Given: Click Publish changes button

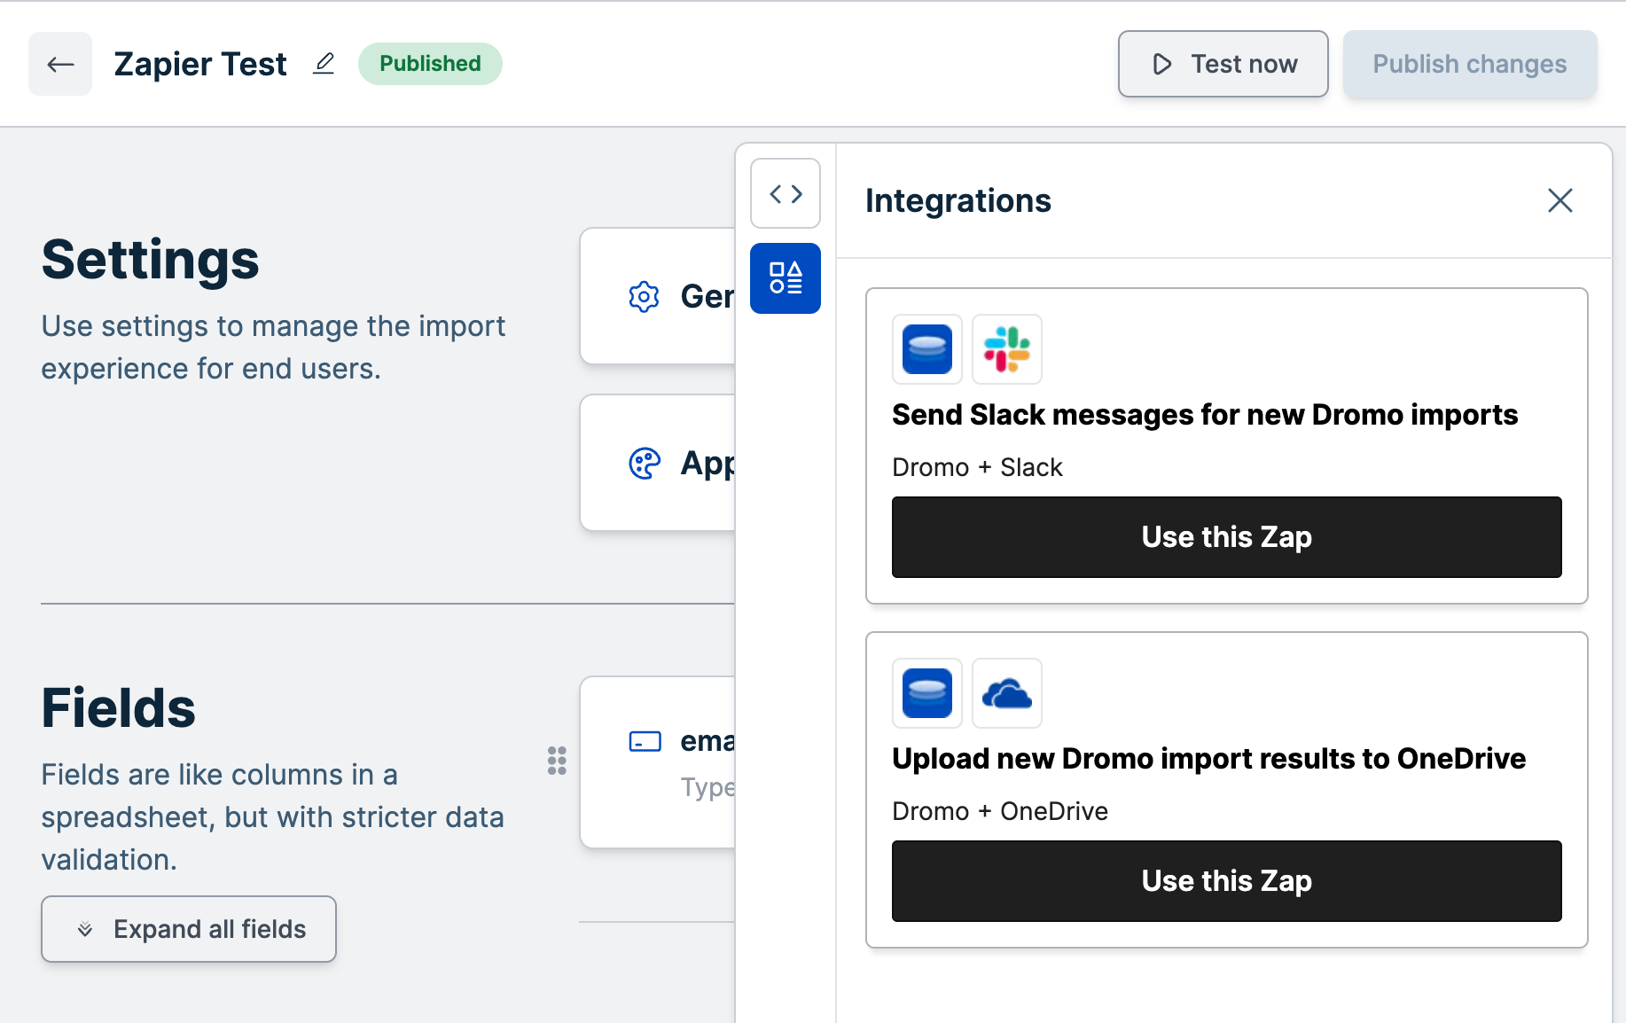Looking at the screenshot, I should pos(1470,64).
